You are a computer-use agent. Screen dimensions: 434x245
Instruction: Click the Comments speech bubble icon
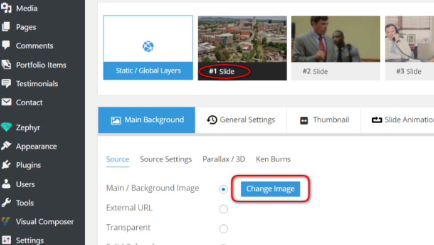coord(6,45)
